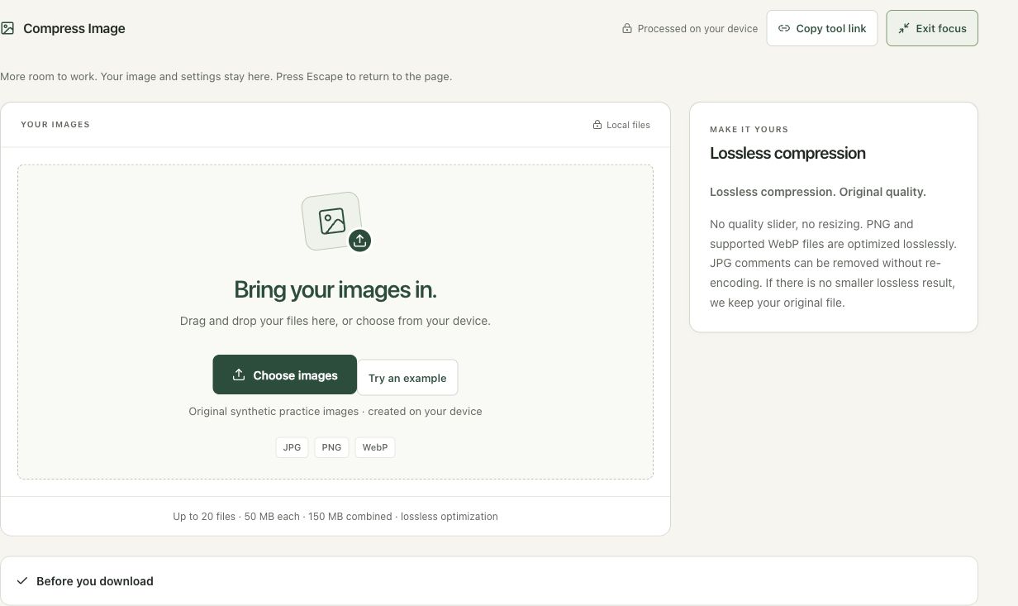
Task: Click the Up to 20 files limits text
Action: [x=335, y=517]
